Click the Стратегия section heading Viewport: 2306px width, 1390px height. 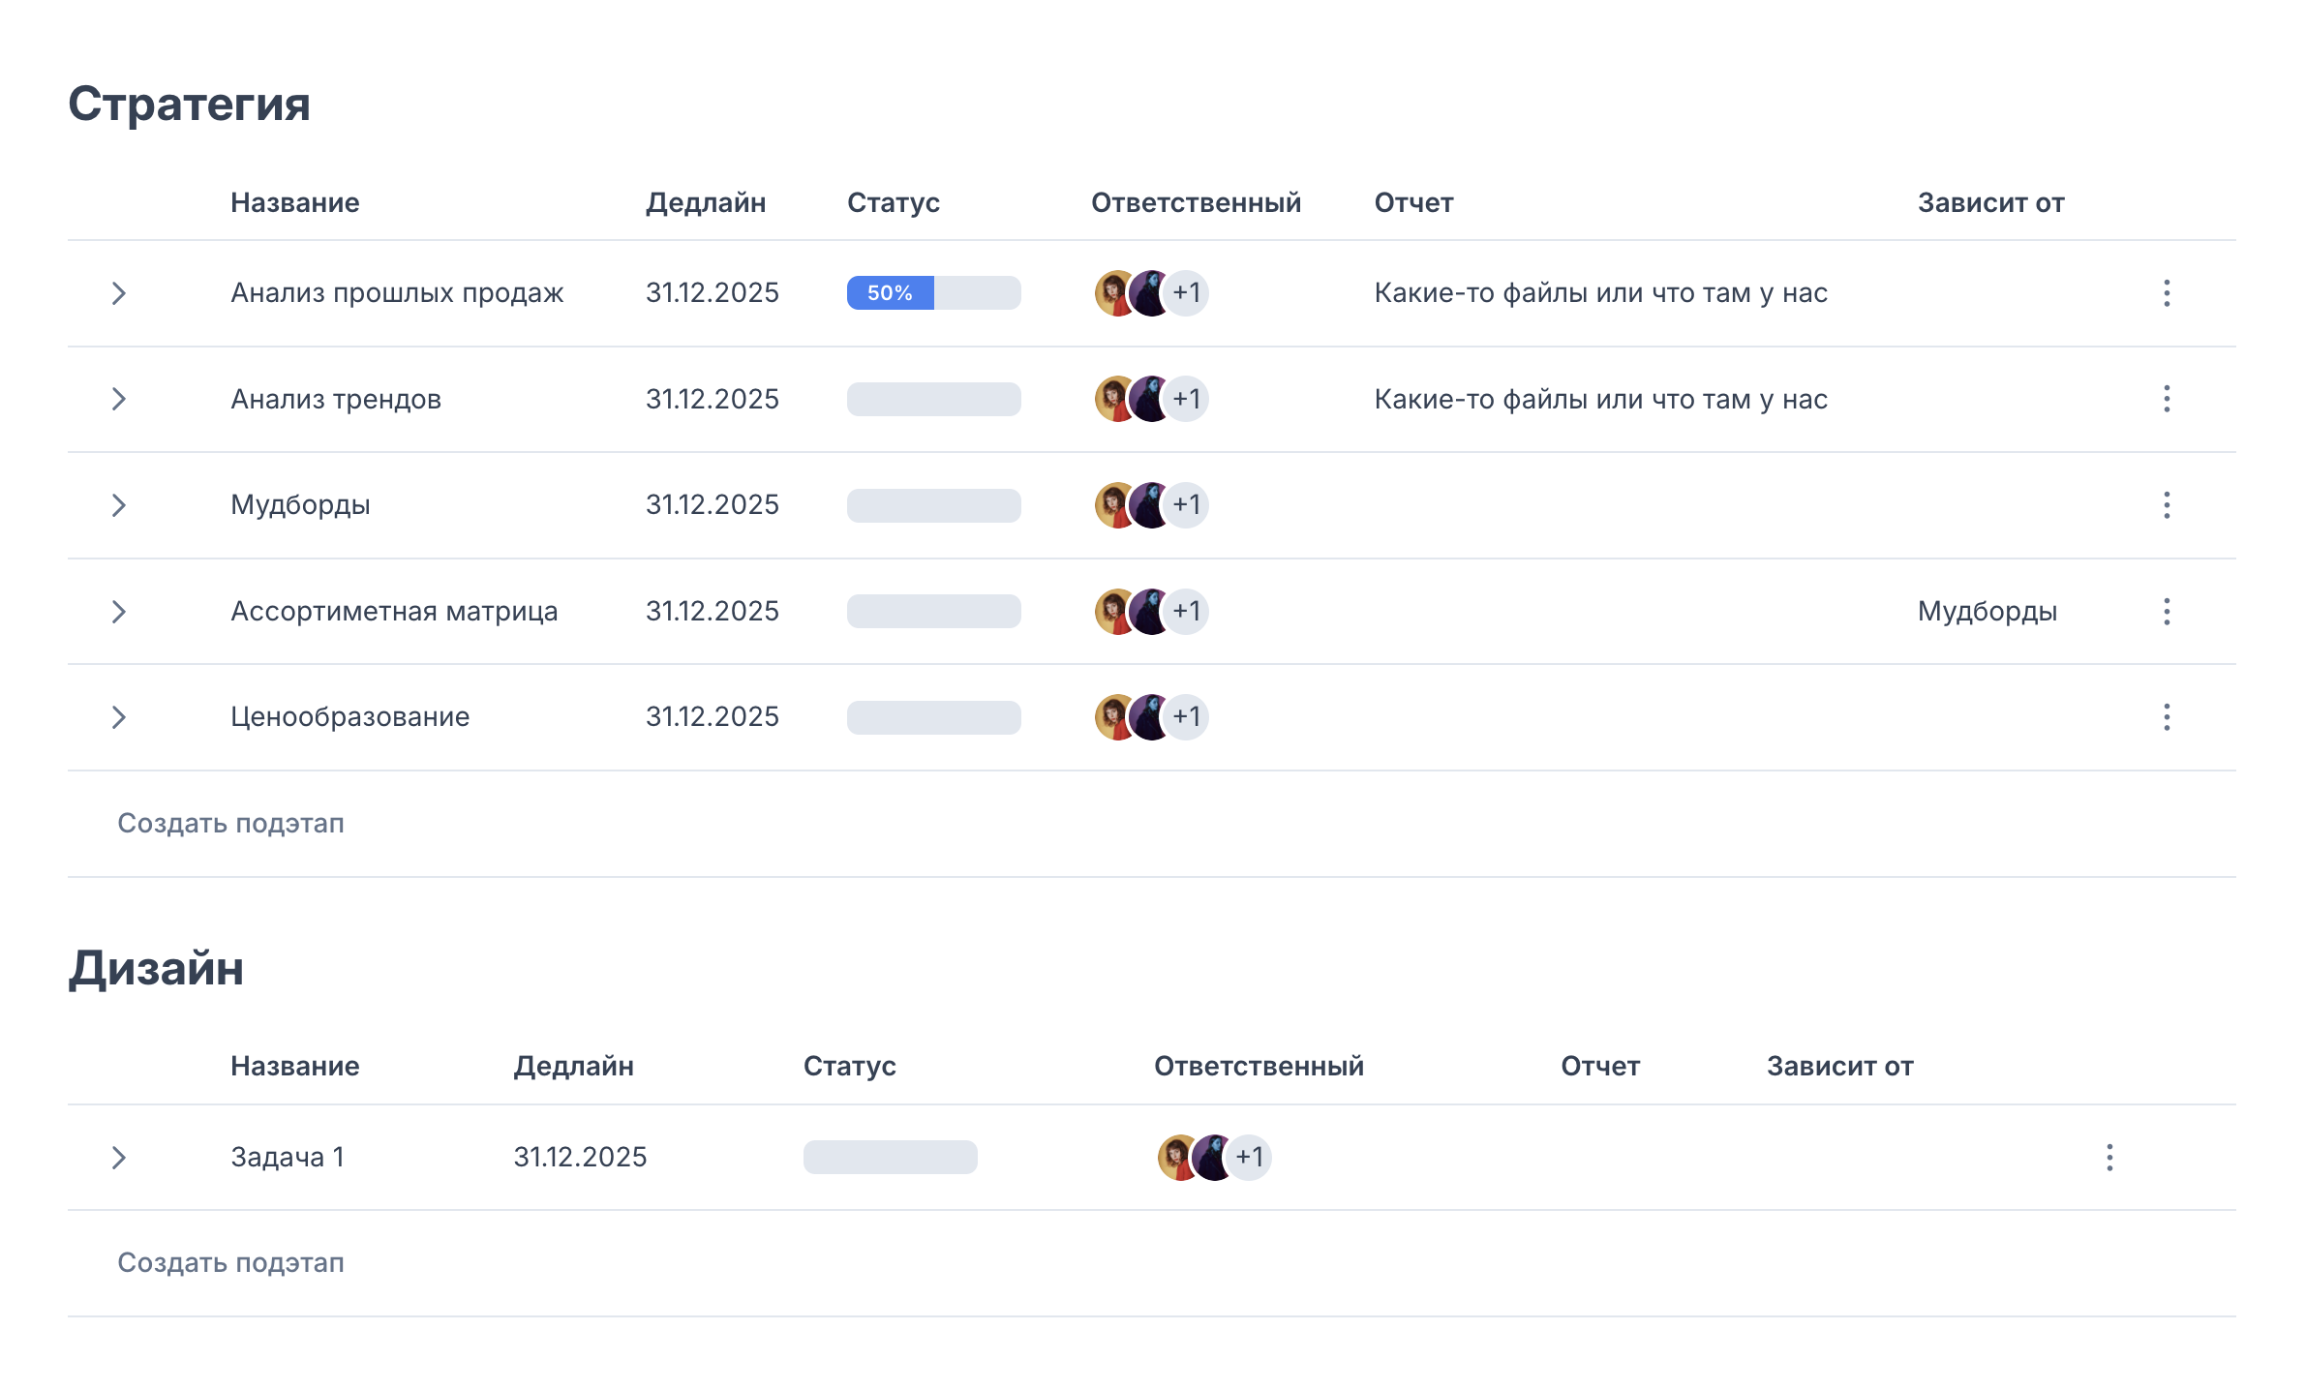click(189, 104)
